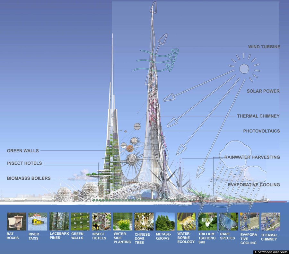Image resolution: width=289 pixels, height=254 pixels.
Task: Click the THERMAL CHIMNEY callout label at right
Action: [x=258, y=116]
